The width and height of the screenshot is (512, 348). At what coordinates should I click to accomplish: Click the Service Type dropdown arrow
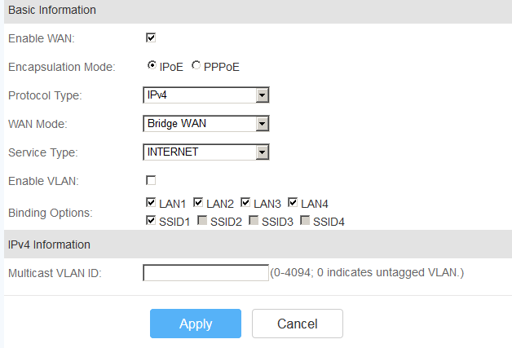coord(263,152)
